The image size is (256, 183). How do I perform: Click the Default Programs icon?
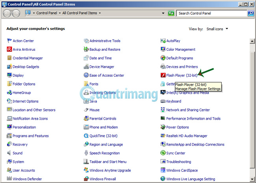tap(163, 58)
